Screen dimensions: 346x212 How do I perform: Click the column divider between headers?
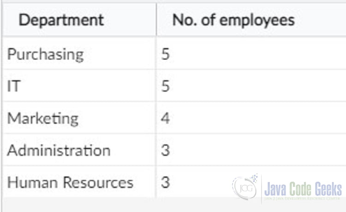(156, 20)
